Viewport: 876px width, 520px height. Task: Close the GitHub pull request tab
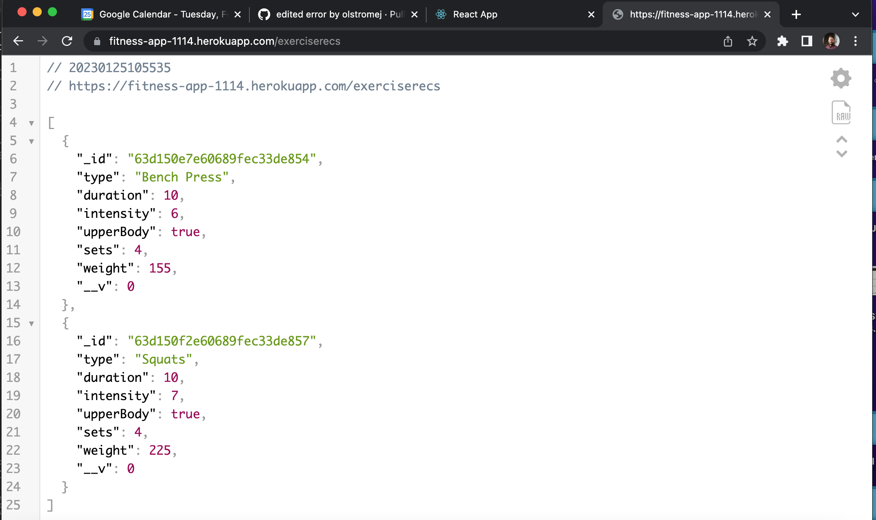[414, 14]
